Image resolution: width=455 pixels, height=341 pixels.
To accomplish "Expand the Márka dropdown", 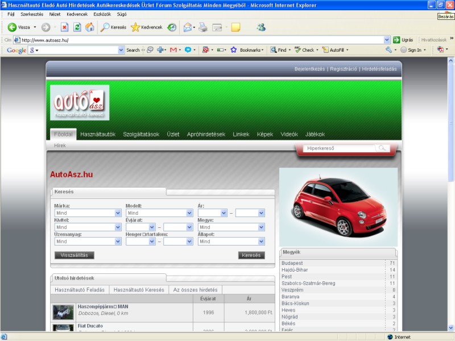I will pyautogui.click(x=118, y=213).
